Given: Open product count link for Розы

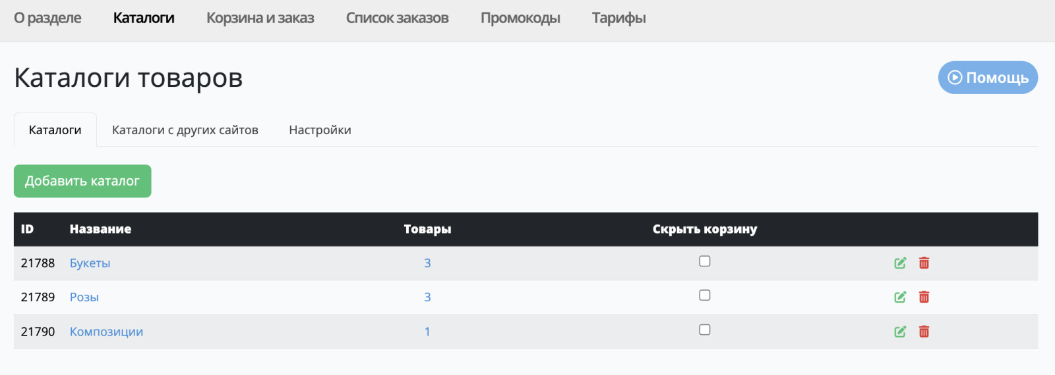Looking at the screenshot, I should [427, 297].
